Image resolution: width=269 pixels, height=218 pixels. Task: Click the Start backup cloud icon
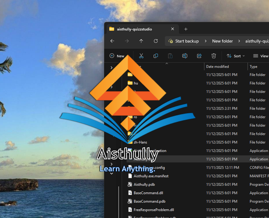tap(171, 41)
